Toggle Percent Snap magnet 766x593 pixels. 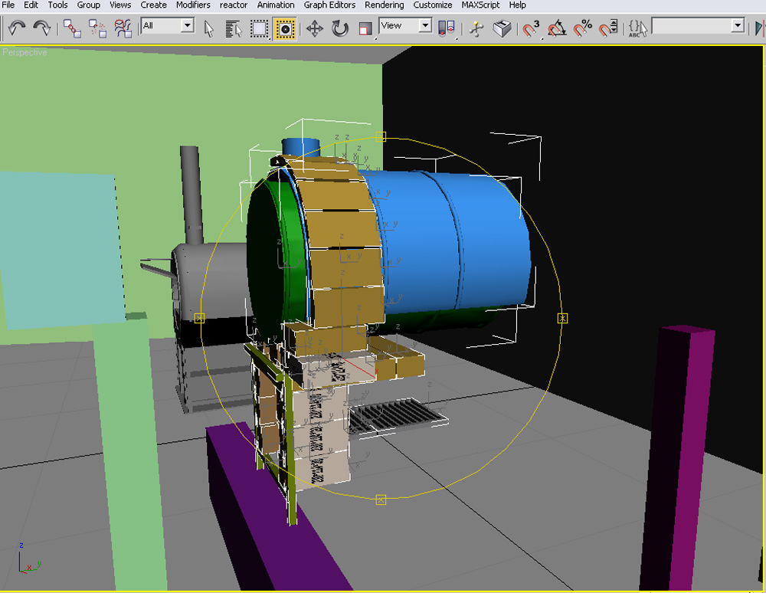point(583,28)
